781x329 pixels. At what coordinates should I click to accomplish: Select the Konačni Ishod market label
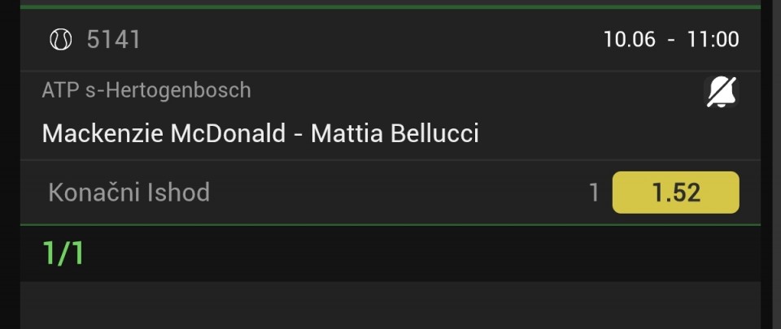coord(129,193)
